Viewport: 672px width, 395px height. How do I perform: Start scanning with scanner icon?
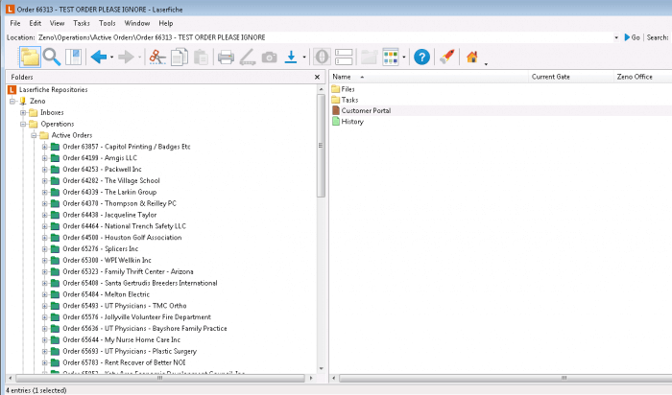click(248, 57)
